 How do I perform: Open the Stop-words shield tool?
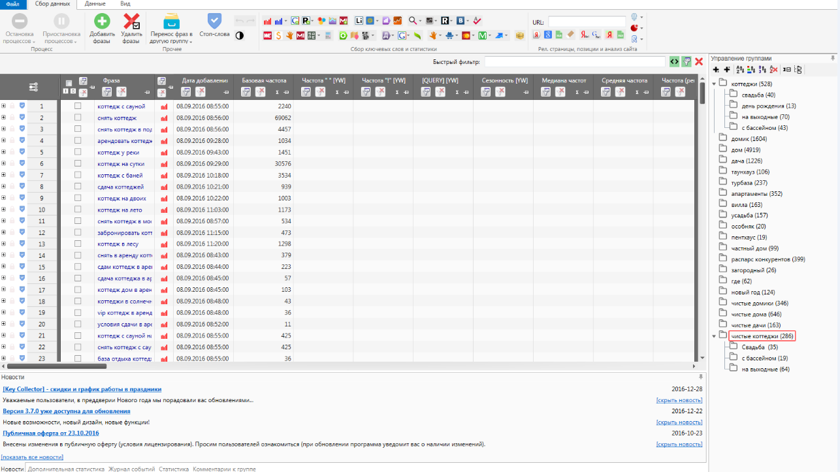coord(214,20)
